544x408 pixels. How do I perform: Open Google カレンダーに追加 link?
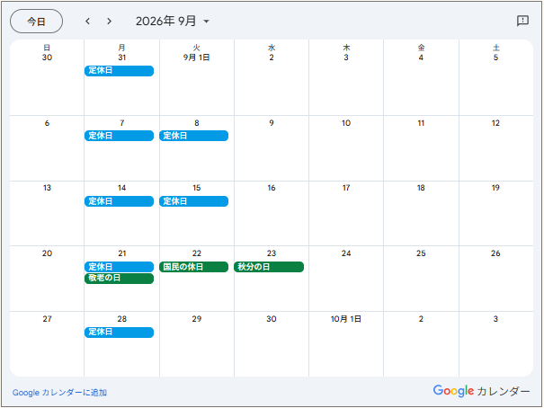pyautogui.click(x=59, y=393)
